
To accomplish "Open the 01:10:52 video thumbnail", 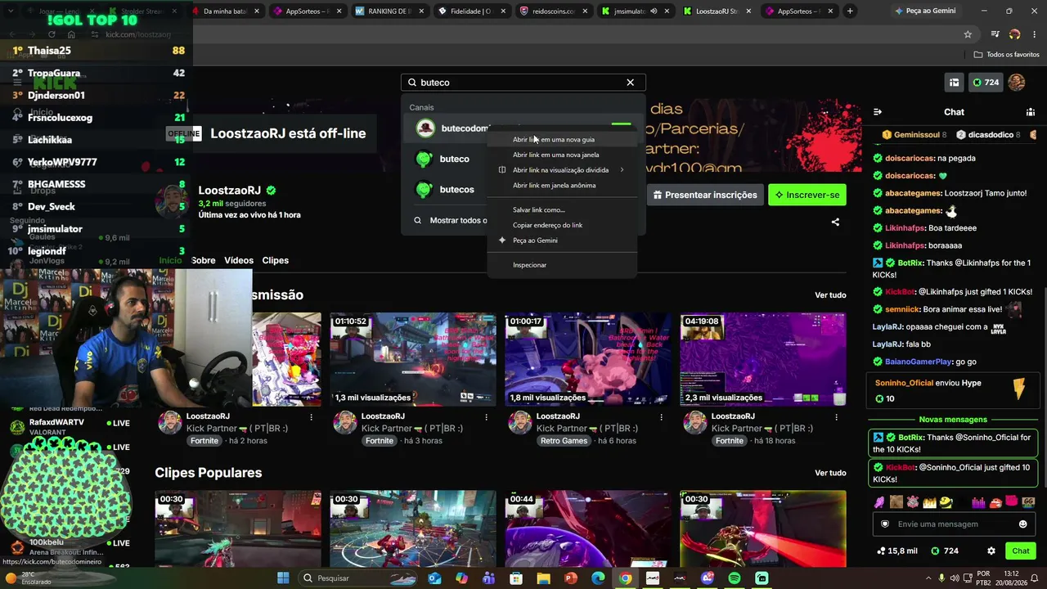I will click(x=413, y=359).
